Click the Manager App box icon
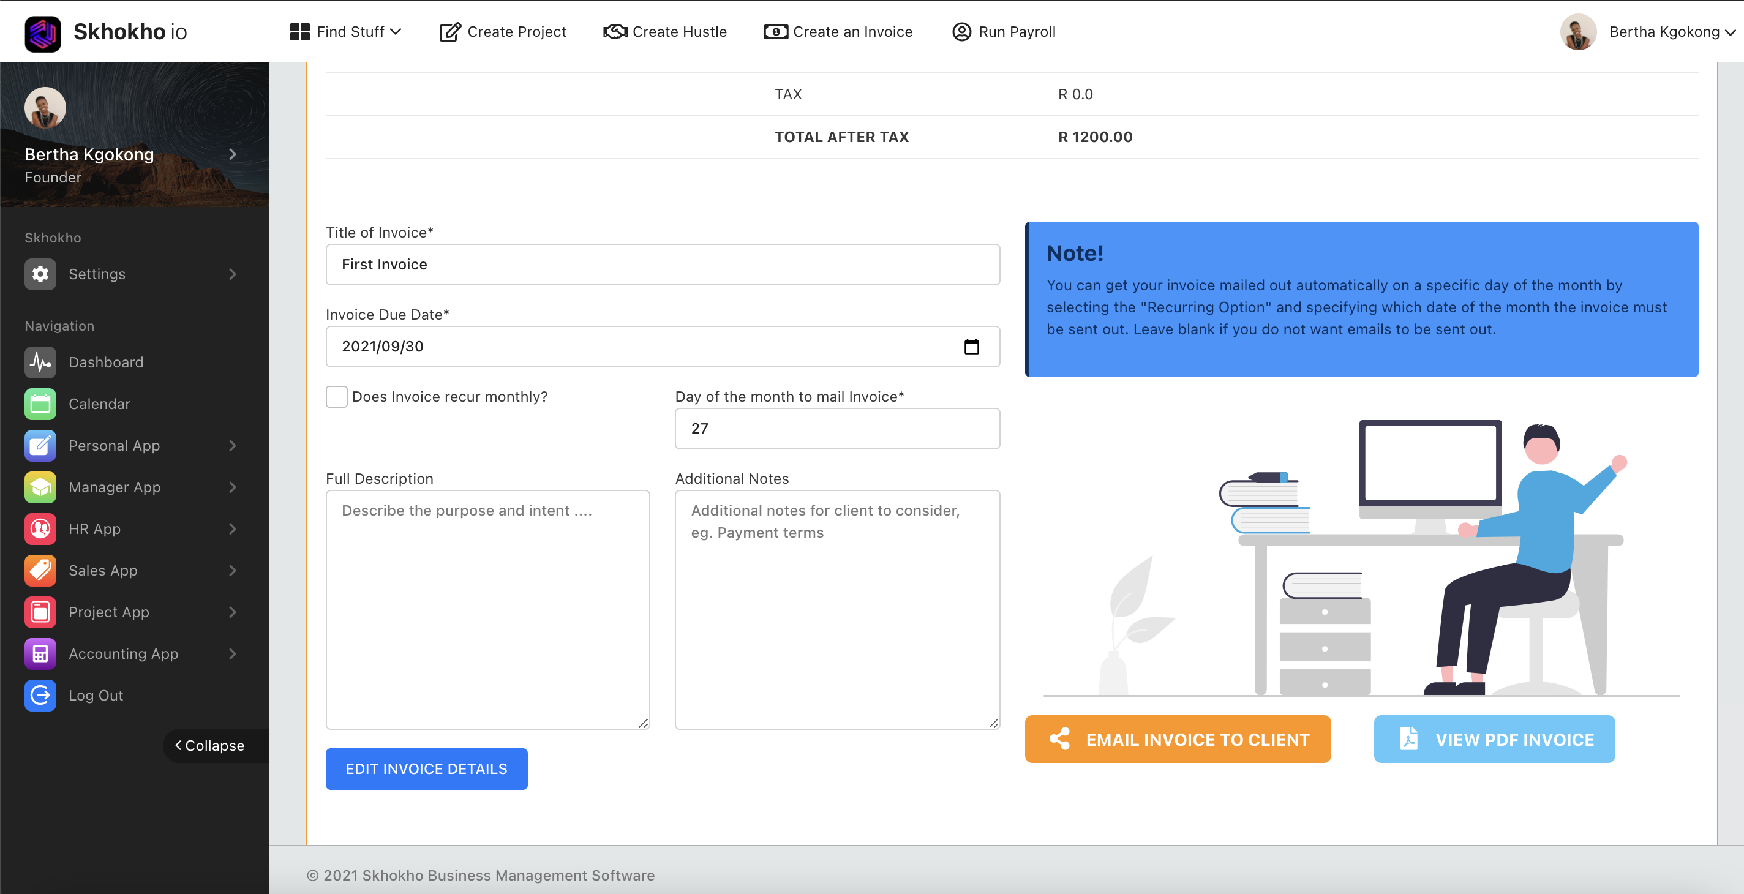 (x=40, y=487)
